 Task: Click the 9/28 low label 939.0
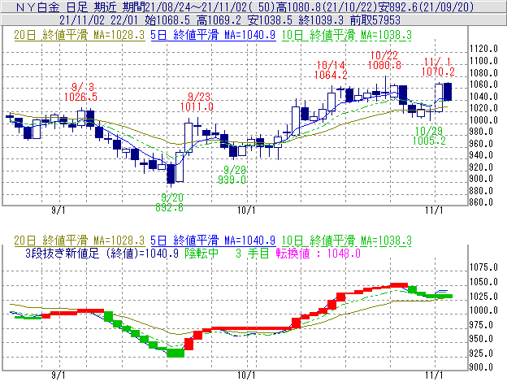tap(232, 180)
